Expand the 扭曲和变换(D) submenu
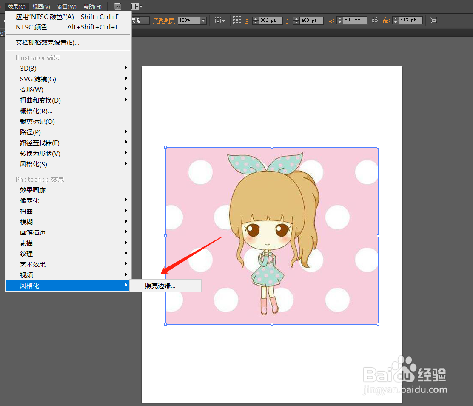This screenshot has height=406, width=473. click(68, 100)
